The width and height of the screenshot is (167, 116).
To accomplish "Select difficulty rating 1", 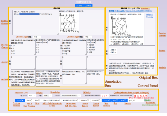I will 101,96.
